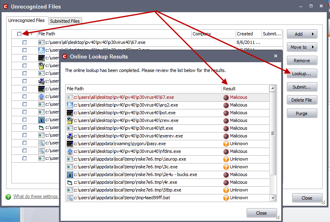Sort by File Path column in Unrecognized Files
Image resolution: width=330 pixels, height=222 pixels.
tap(114, 34)
